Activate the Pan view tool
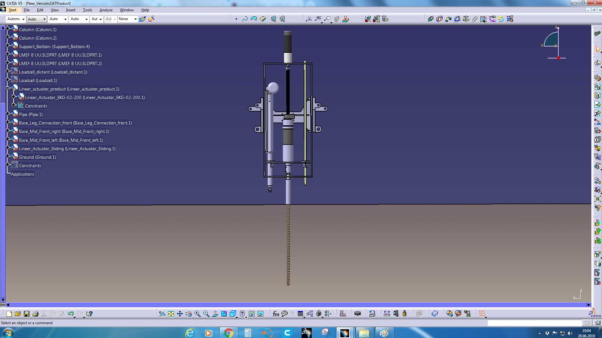 [180, 313]
